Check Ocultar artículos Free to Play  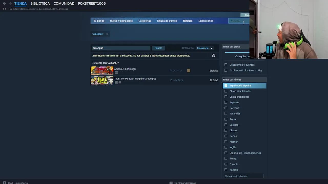(x=226, y=71)
